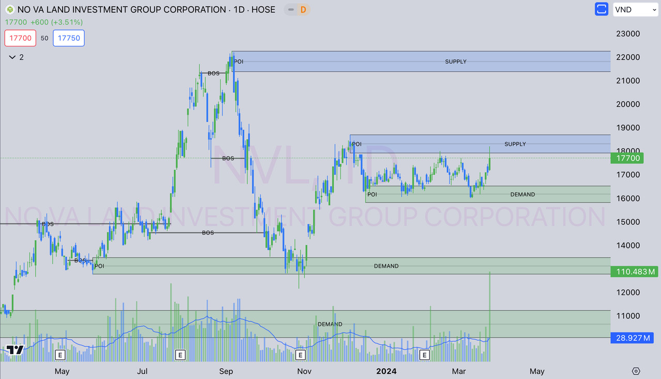Click the spread value 50
661x379 pixels.
click(x=44, y=38)
